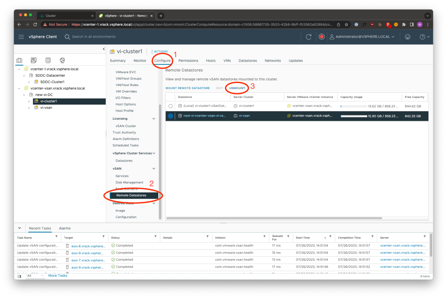Collapse the inventory pane with the chevron icon

pos(104,49)
